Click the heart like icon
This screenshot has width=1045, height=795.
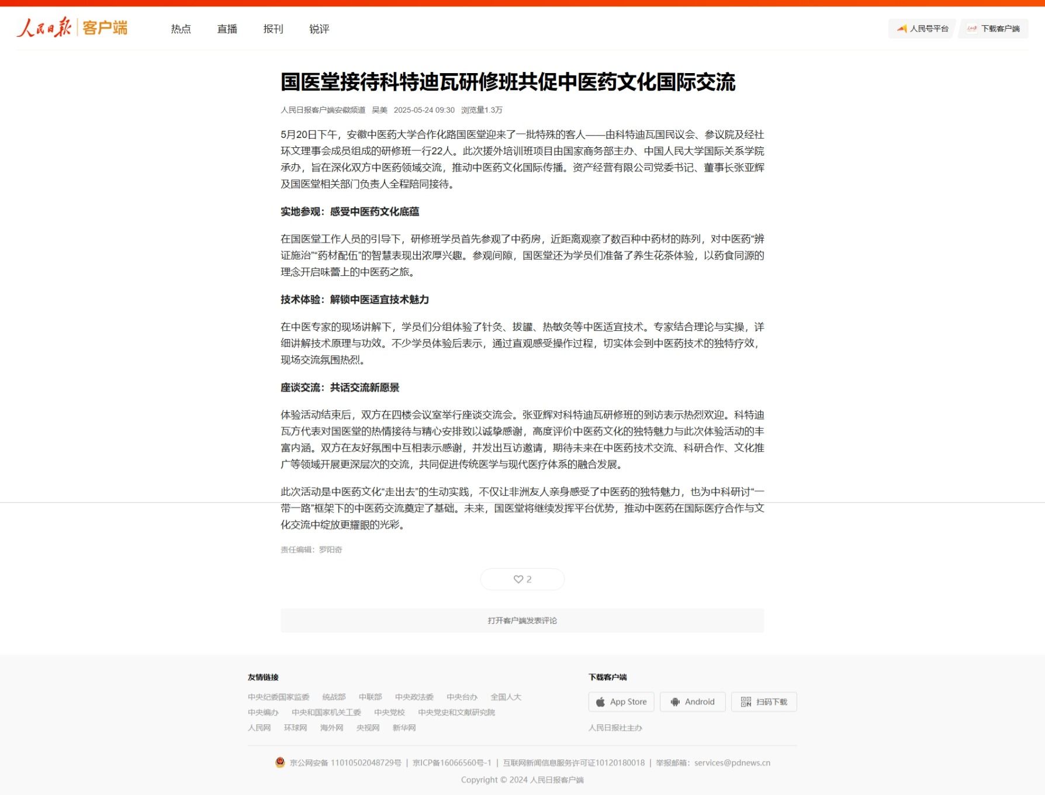(518, 579)
